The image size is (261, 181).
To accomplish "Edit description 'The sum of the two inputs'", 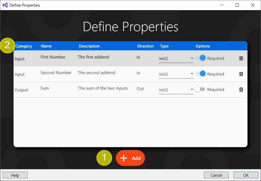I will click(x=103, y=88).
